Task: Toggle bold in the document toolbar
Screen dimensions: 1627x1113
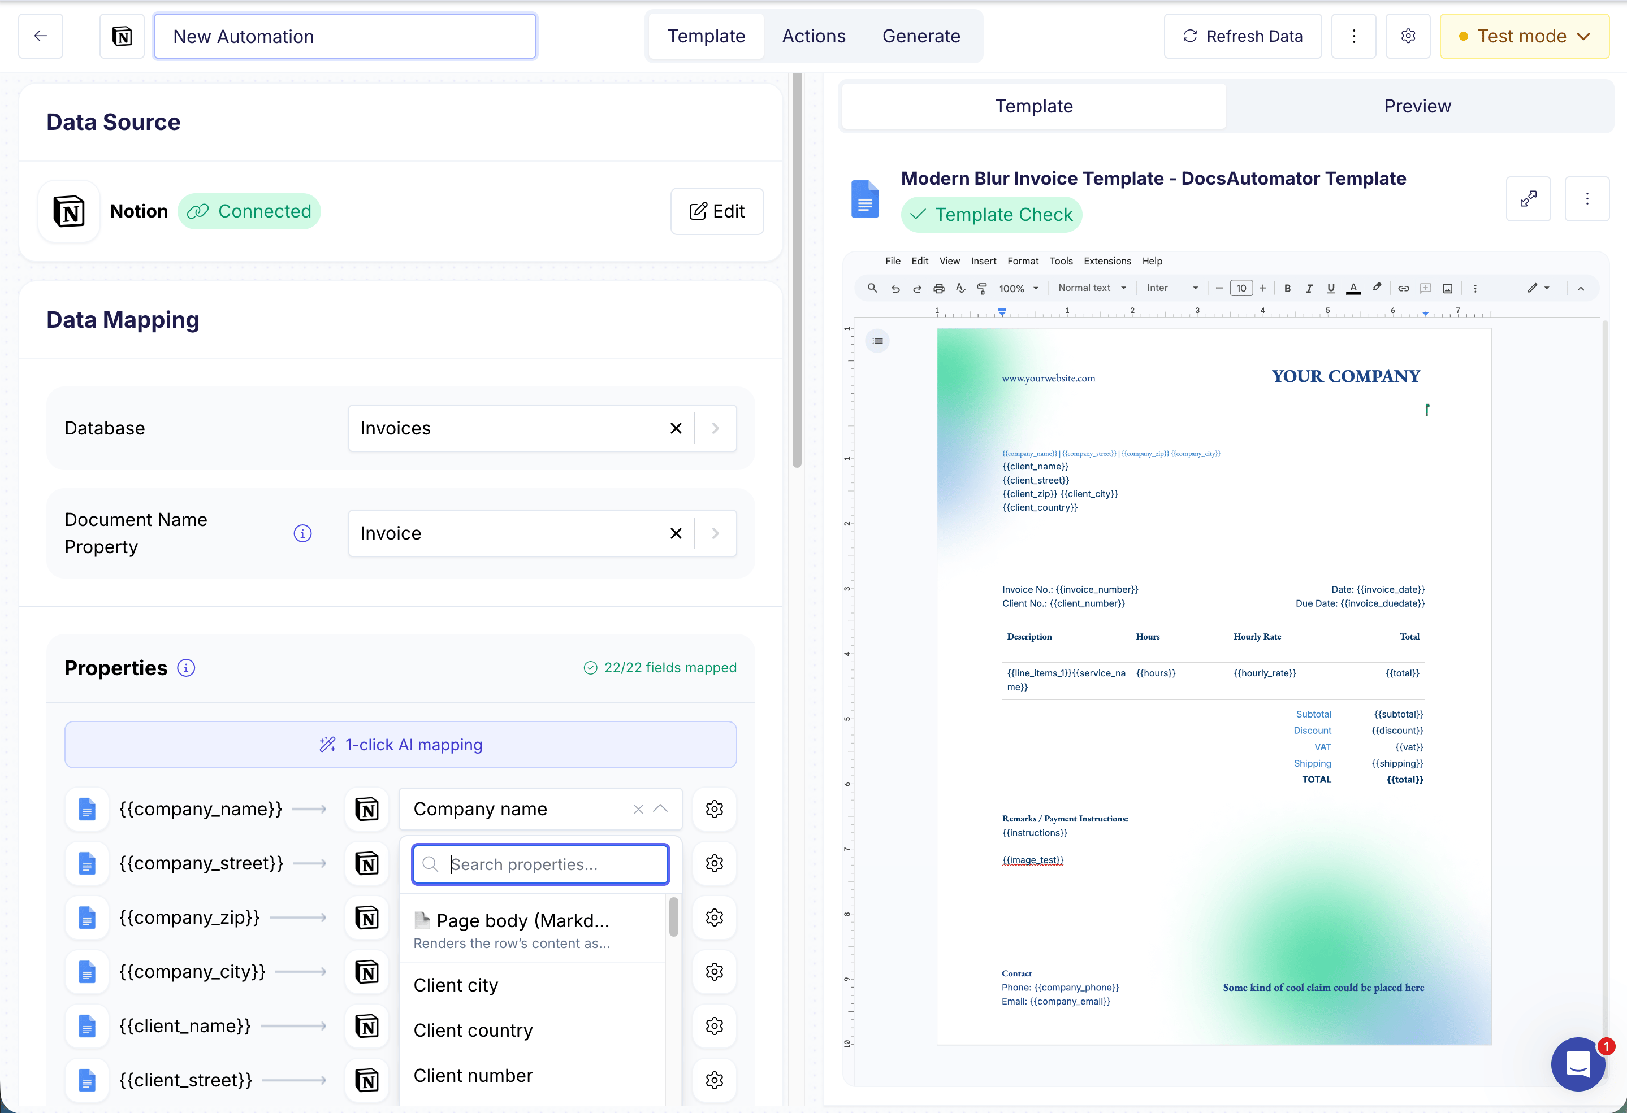Action: (1287, 288)
